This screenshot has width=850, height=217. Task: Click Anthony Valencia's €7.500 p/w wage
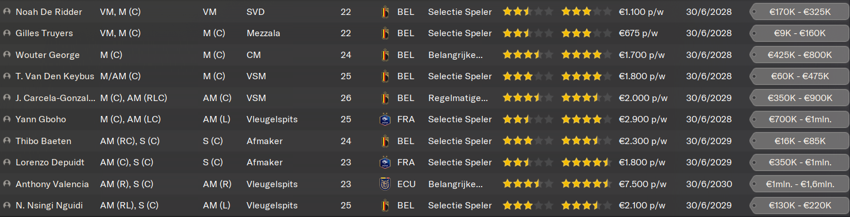point(641,184)
